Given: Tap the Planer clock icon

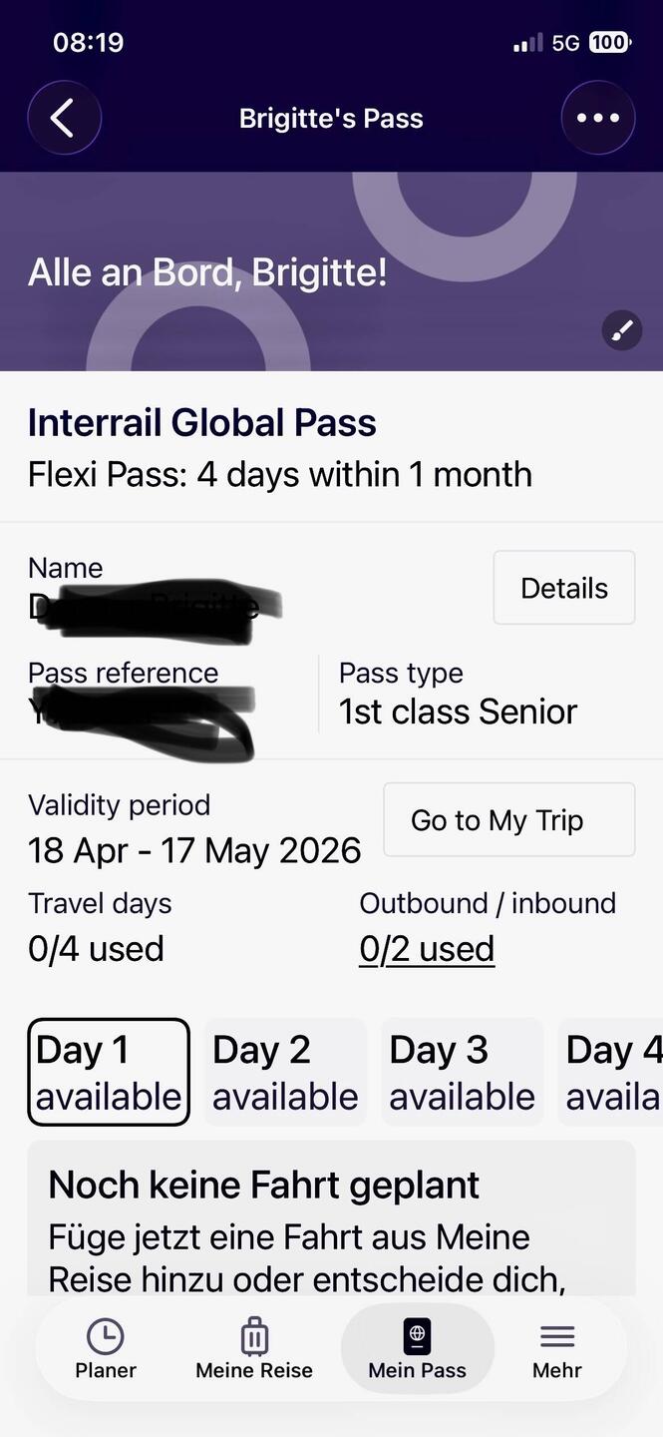Looking at the screenshot, I should pos(105,1336).
